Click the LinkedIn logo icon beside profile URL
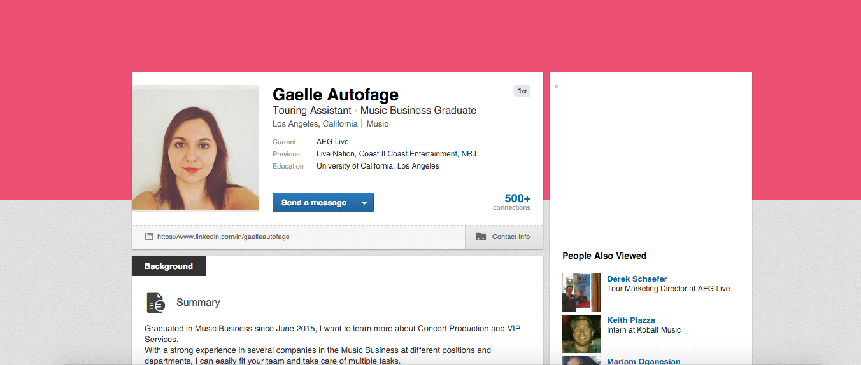861x365 pixels. tap(149, 237)
